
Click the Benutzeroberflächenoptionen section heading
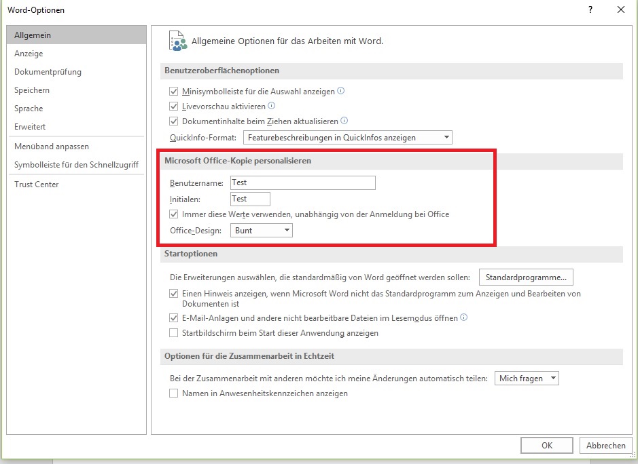(x=221, y=71)
